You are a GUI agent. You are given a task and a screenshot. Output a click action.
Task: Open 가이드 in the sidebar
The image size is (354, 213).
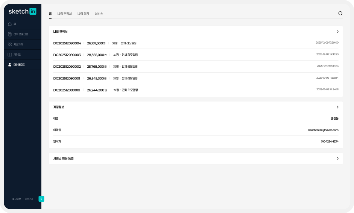[22, 55]
